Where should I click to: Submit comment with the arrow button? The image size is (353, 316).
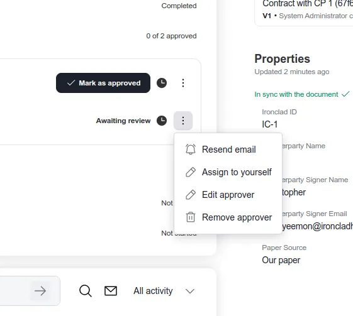click(x=40, y=291)
